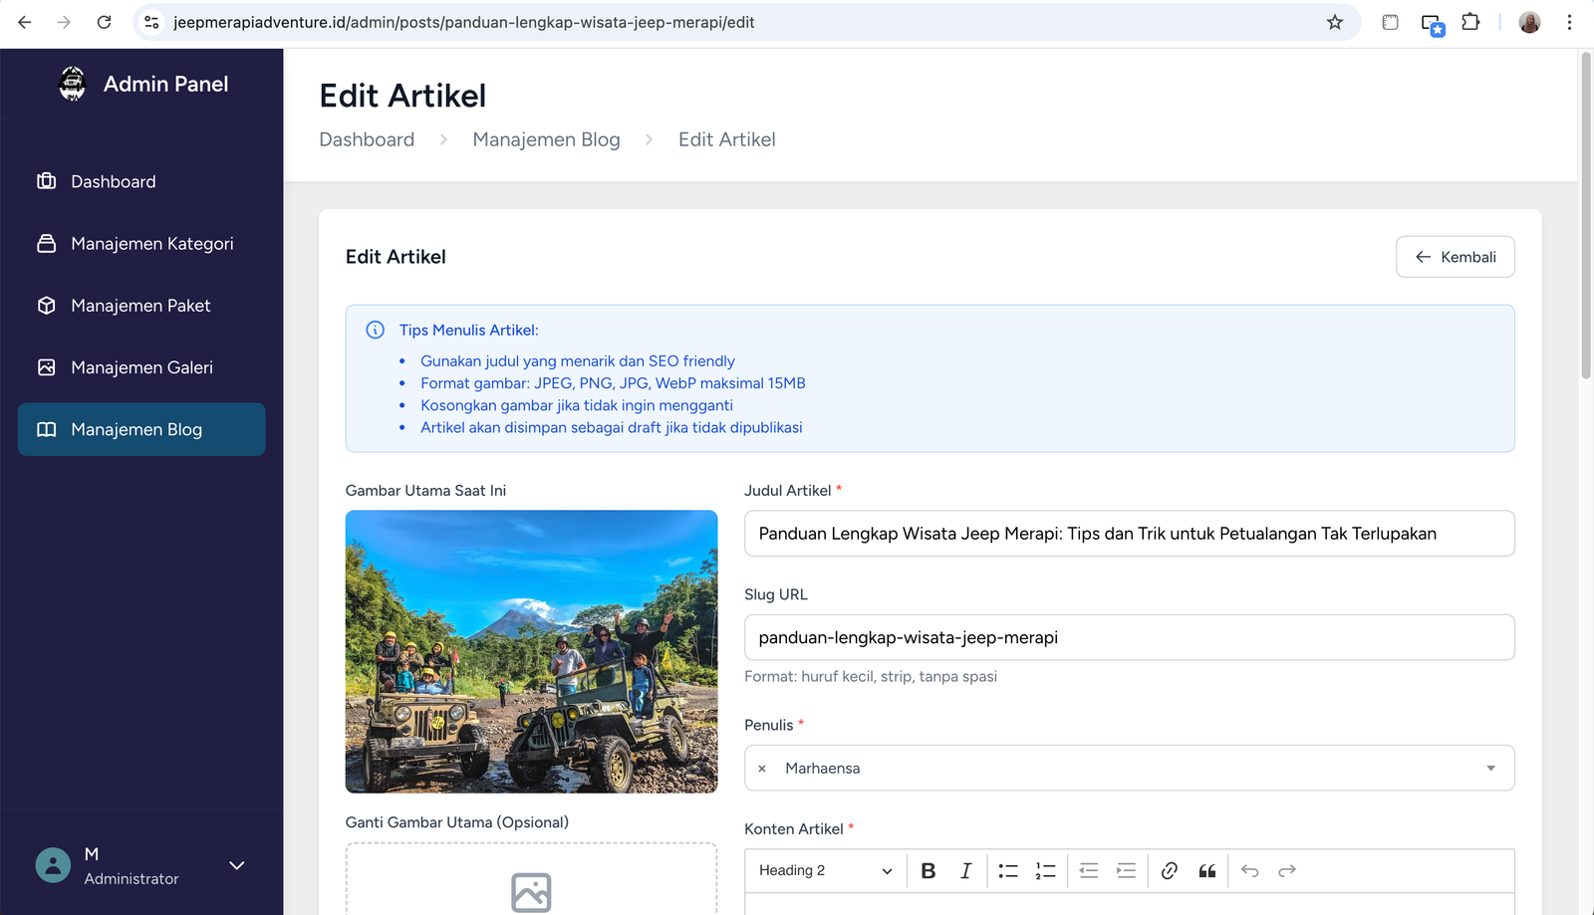Go to Manajemen Paket page
Screen dimensions: 1594x915
pyautogui.click(x=140, y=306)
